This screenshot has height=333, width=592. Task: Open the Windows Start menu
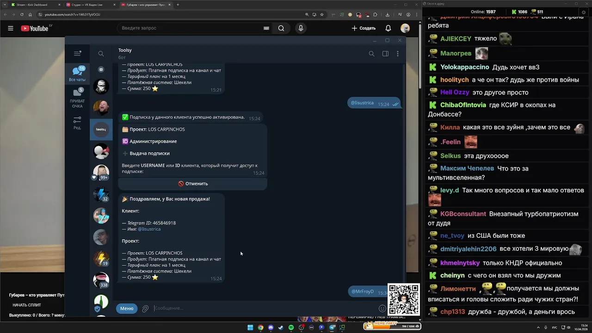(x=250, y=327)
